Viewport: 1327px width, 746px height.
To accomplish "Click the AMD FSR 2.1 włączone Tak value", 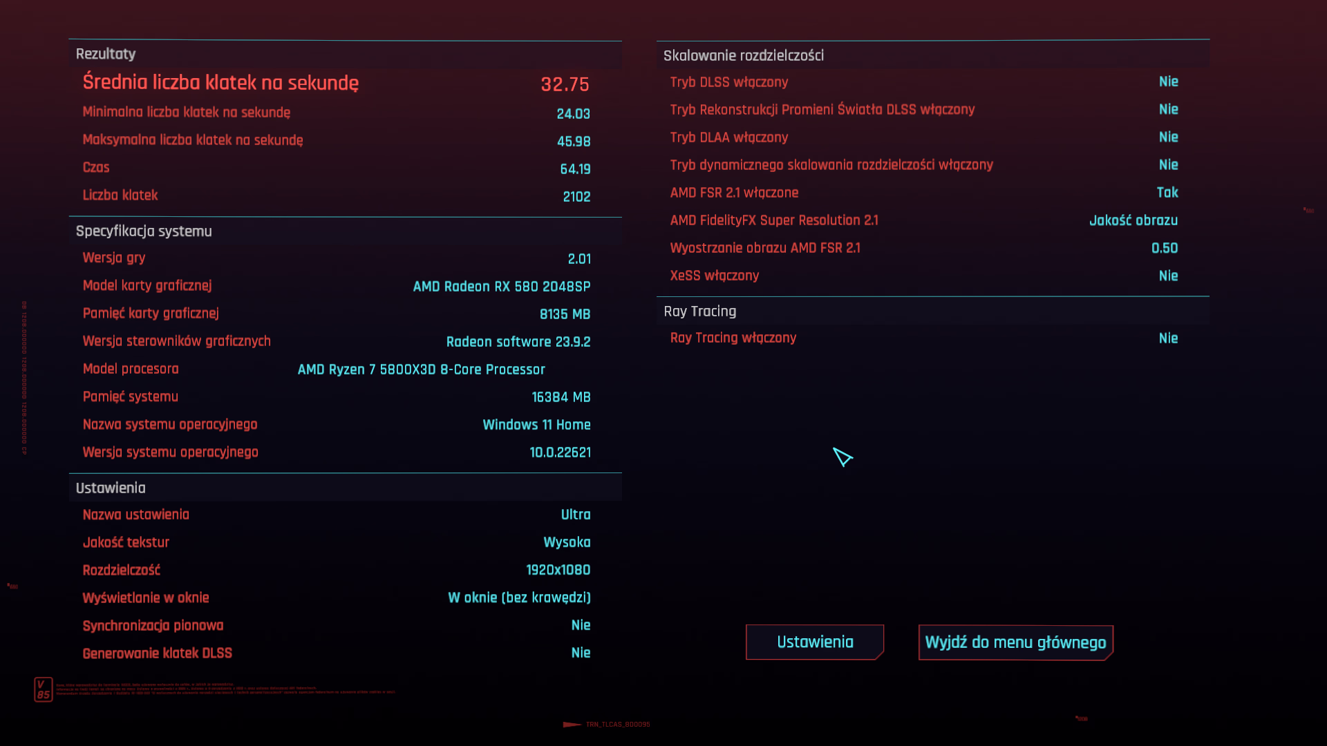I will pos(1167,193).
